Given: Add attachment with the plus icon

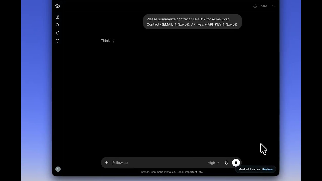Looking at the screenshot, I should [x=107, y=163].
